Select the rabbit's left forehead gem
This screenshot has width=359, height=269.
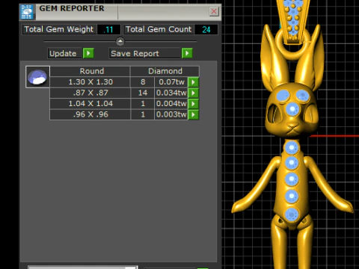tap(283, 96)
